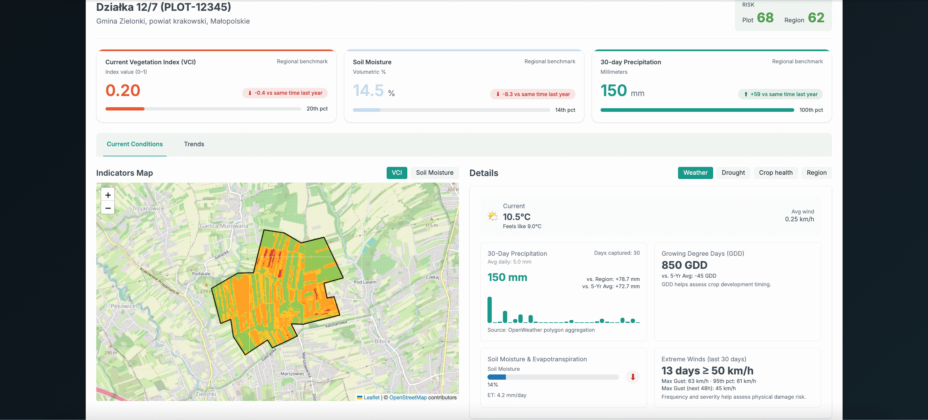Open the Leaflet attribution link

click(x=372, y=397)
